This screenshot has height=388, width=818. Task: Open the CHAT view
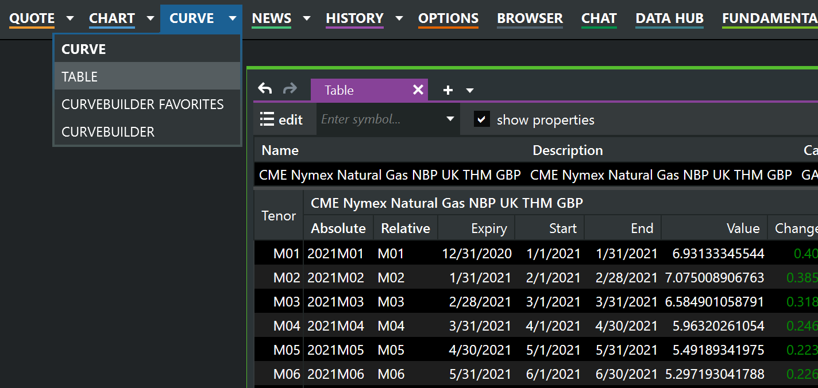599,18
